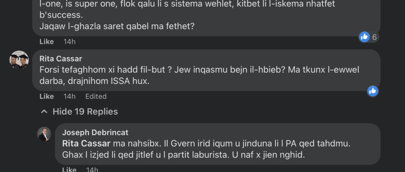This screenshot has height=172, width=405.
Task: Click the thumbs-up reaction badge on Rita Cassar's comment
Action: 373,91
